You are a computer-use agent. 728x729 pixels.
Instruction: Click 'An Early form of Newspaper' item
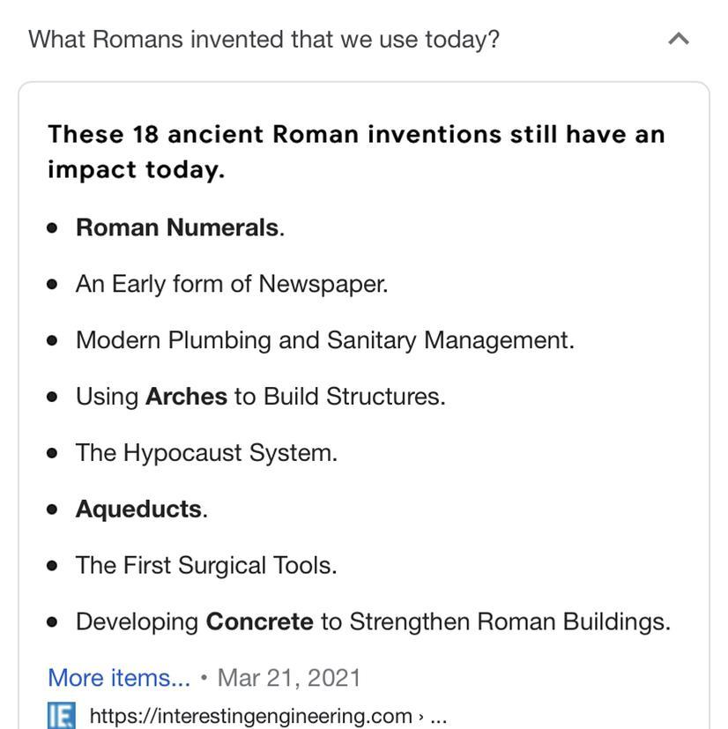232,284
